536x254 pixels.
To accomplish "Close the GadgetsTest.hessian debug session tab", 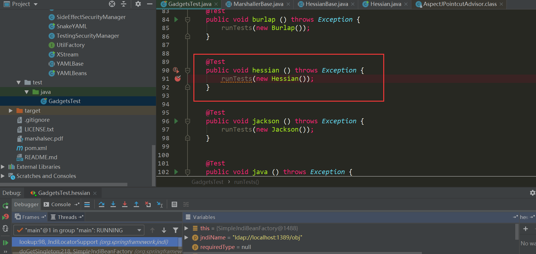I will pyautogui.click(x=95, y=193).
